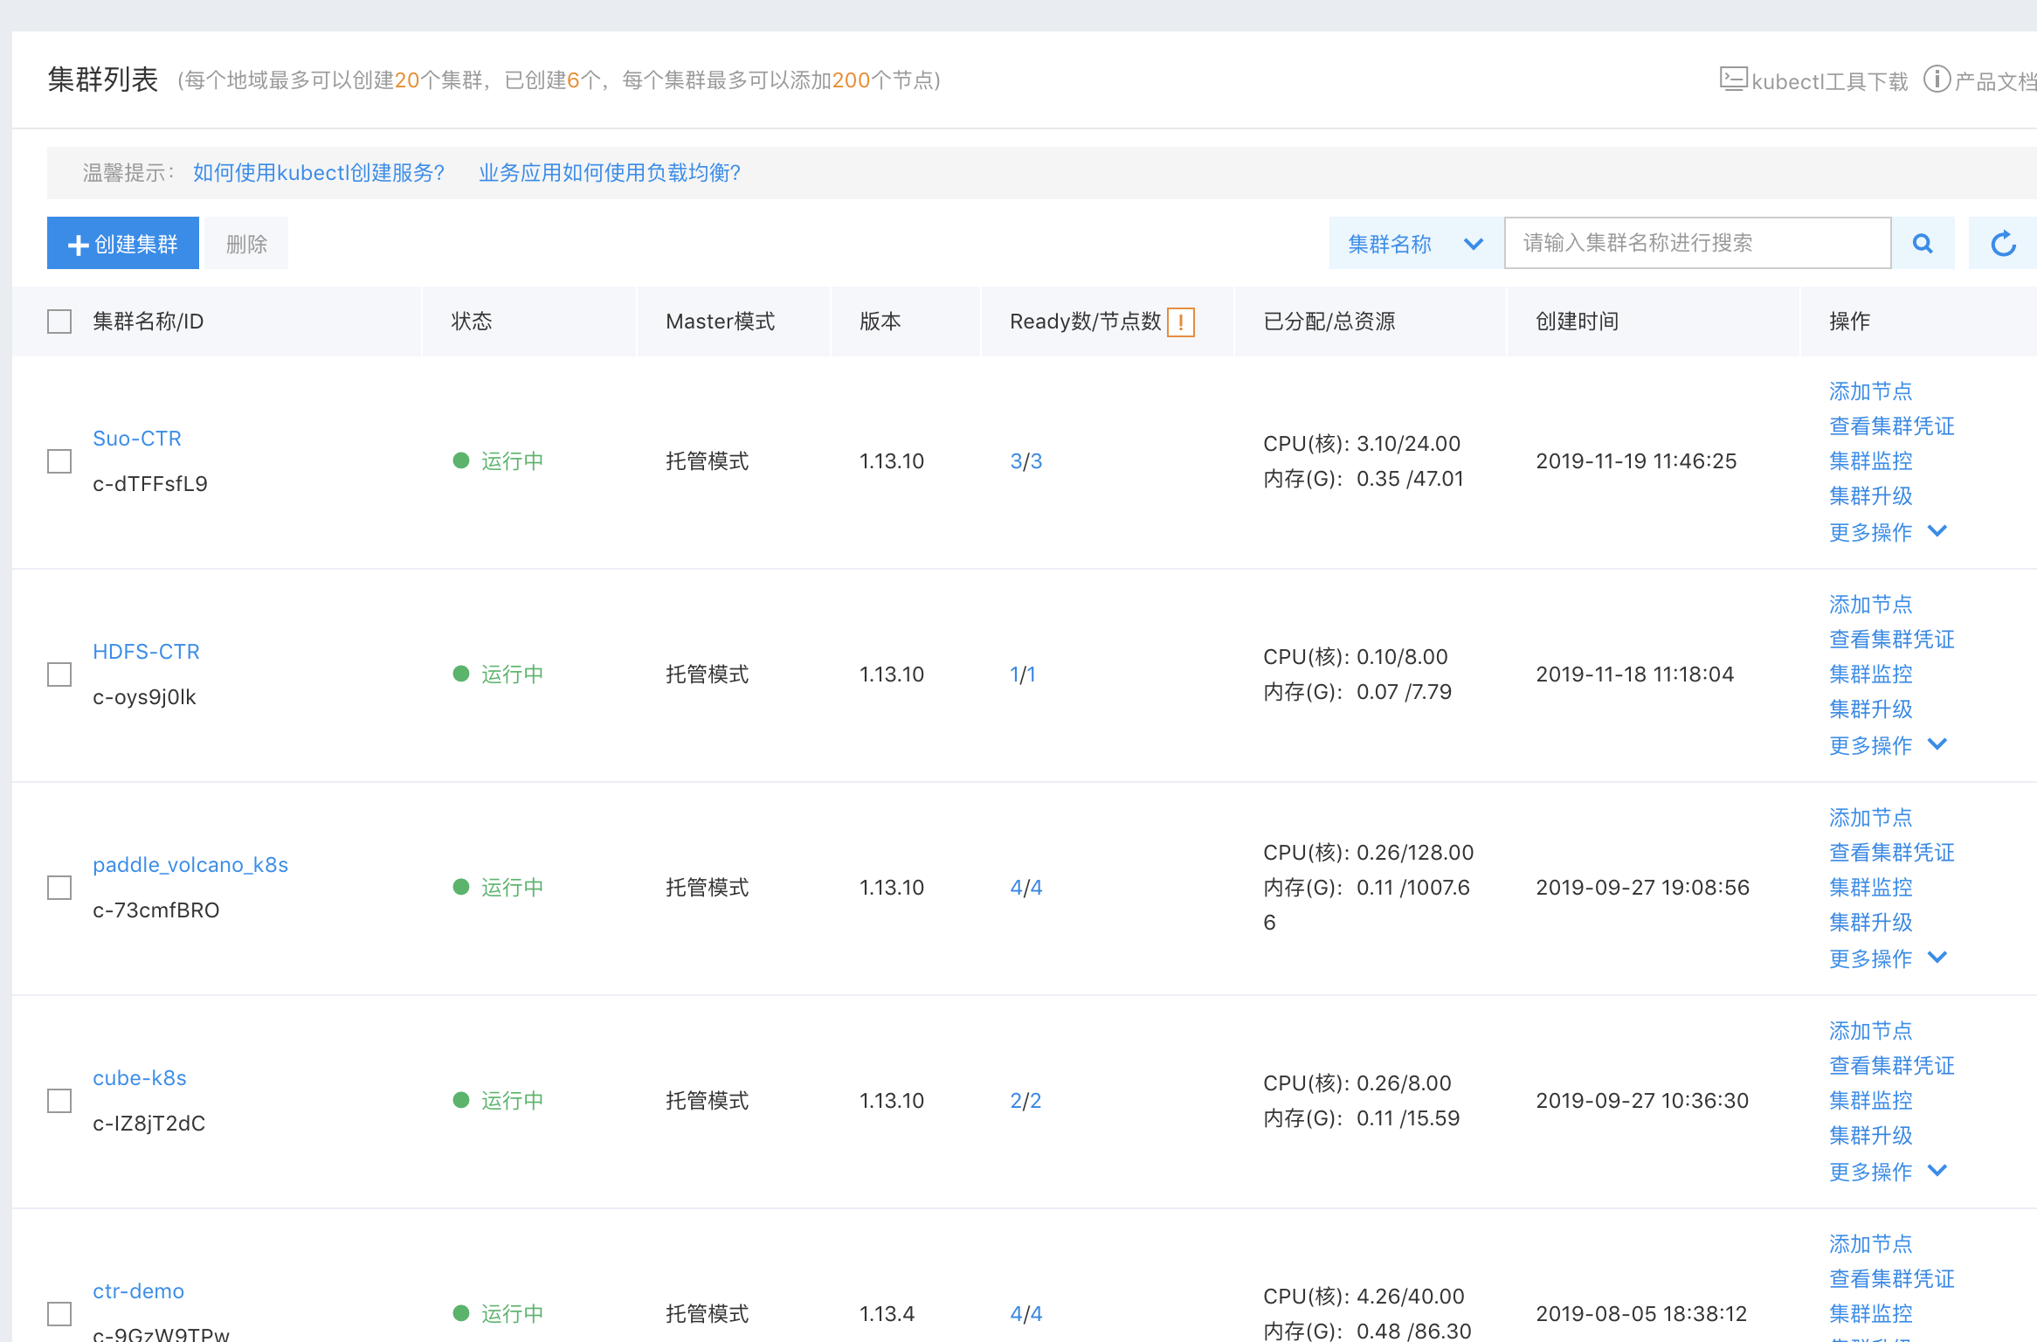Open the Suo-CTR cluster details

pyautogui.click(x=137, y=438)
